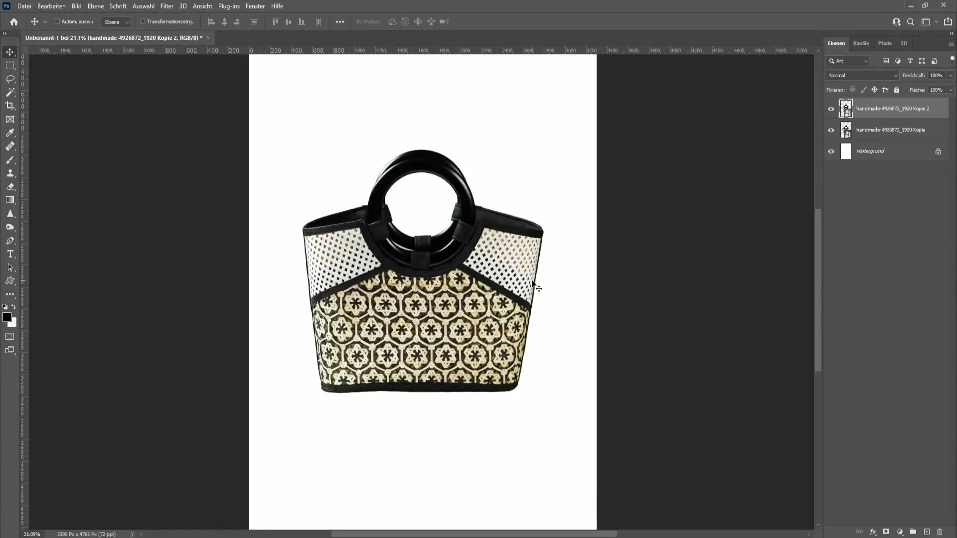Toggle lock image pixels brush icon
This screenshot has width=957, height=538.
click(863, 90)
